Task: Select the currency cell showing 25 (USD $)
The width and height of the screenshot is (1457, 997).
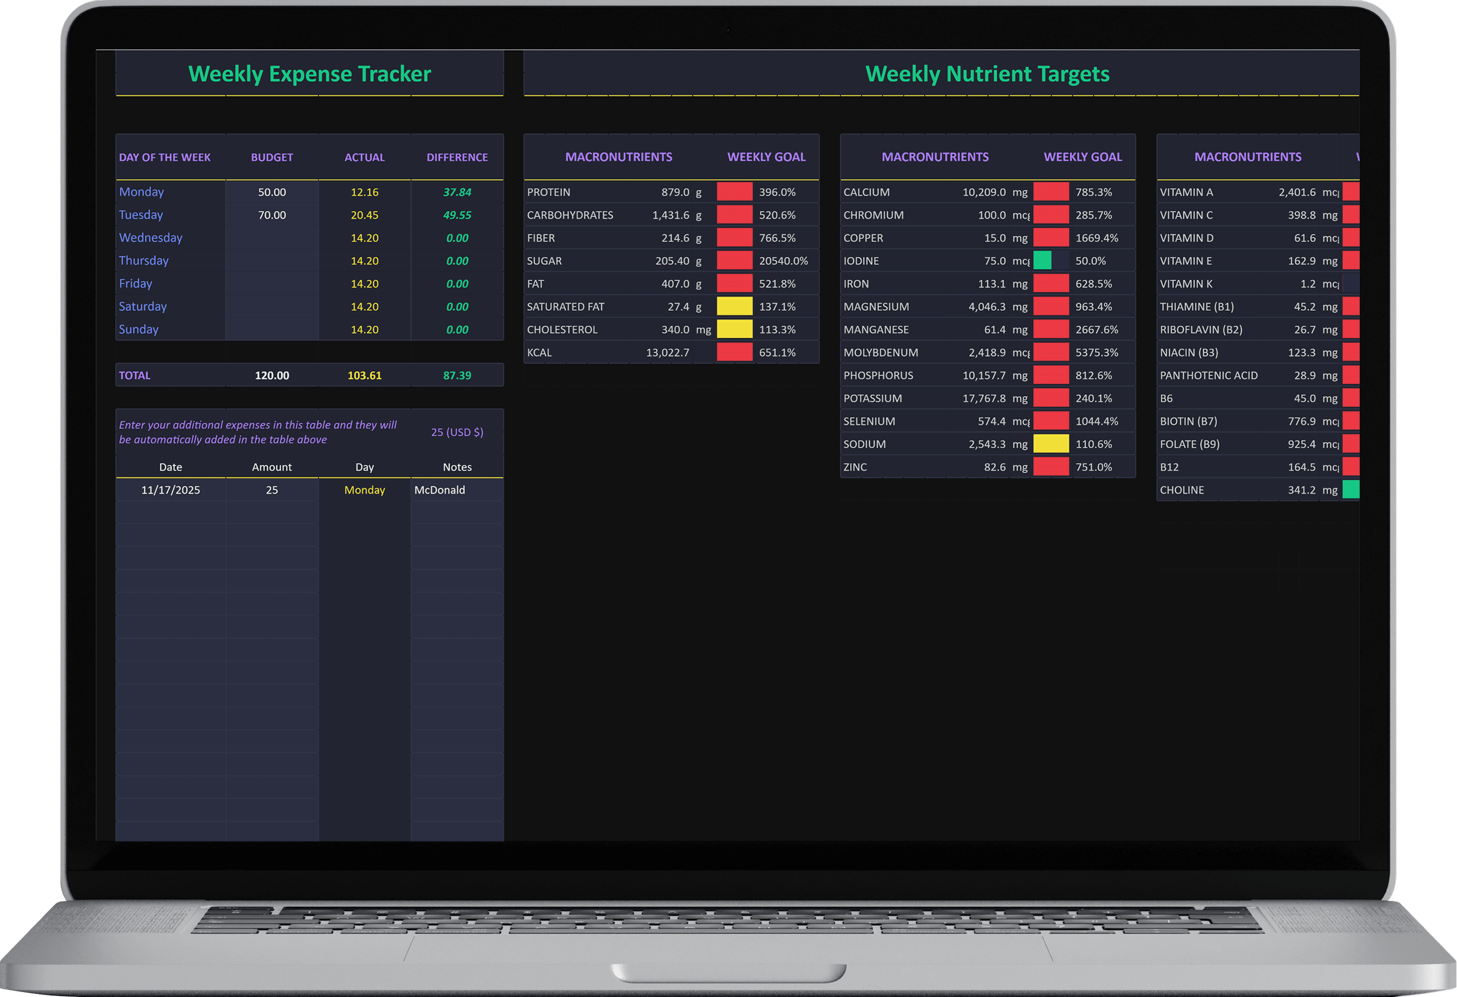Action: click(x=457, y=432)
